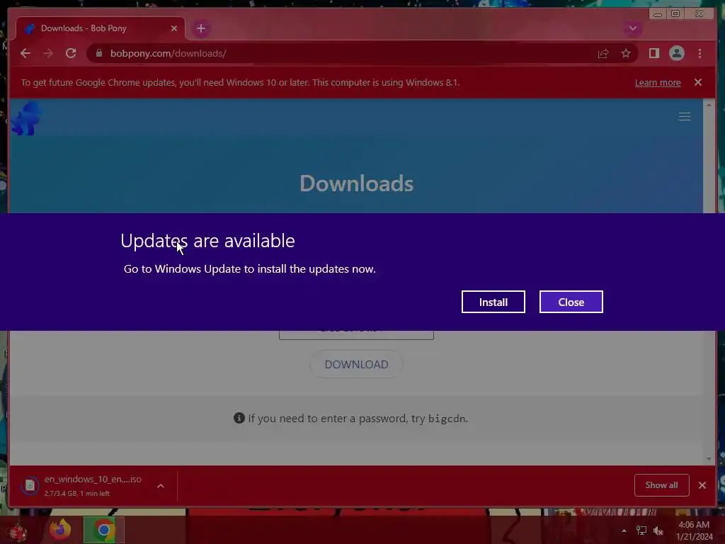Close the Downloads - Bob Pony tab
Screen dimensions: 725x544
(x=174, y=28)
